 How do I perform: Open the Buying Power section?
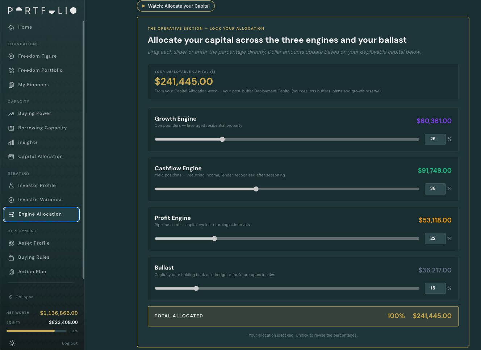[41, 113]
